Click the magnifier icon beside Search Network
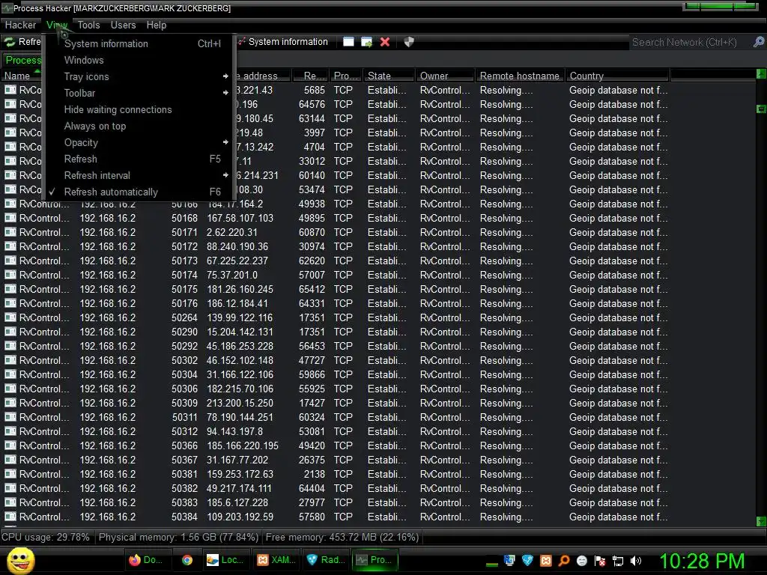 [758, 42]
